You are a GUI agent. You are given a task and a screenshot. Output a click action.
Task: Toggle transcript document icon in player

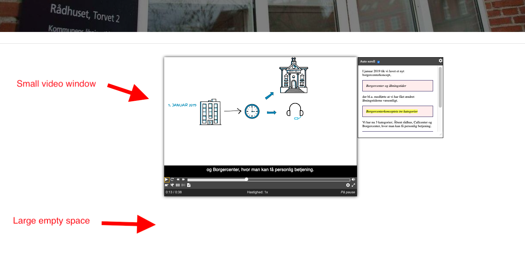[x=189, y=185]
